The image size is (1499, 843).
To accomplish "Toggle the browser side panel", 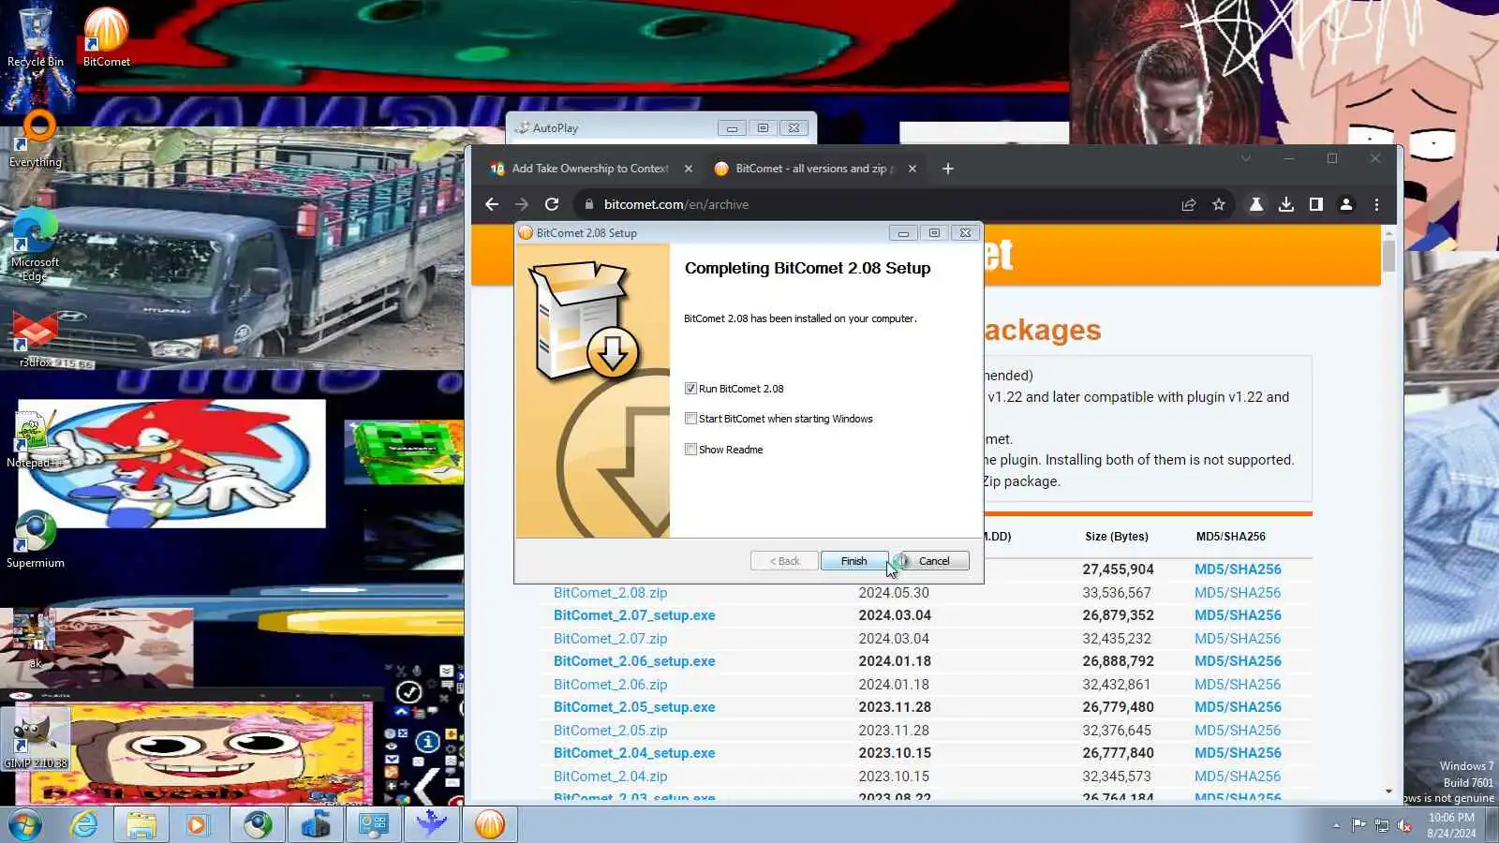I will pos(1316,204).
